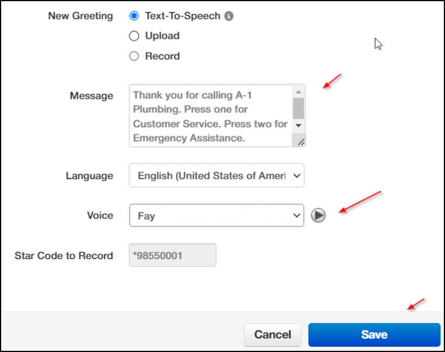The image size is (445, 352).
Task: Click the 'New Greeting' label
Action: (x=81, y=16)
